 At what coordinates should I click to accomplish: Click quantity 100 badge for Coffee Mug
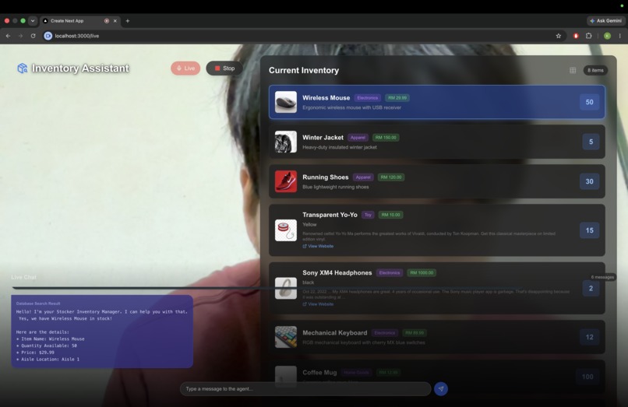(587, 377)
